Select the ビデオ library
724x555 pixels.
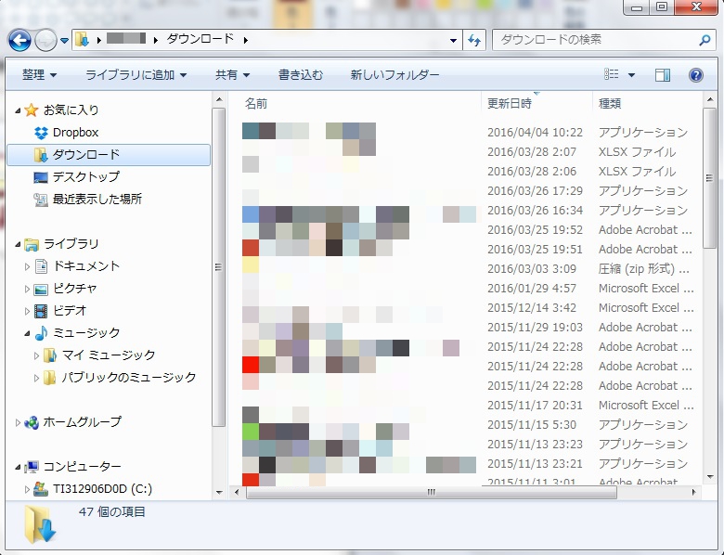tap(70, 310)
